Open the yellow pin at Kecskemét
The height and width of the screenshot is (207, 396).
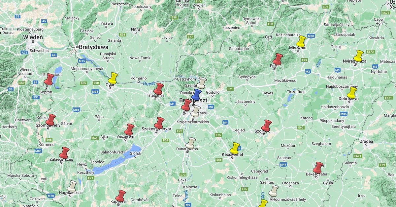[x=235, y=148]
